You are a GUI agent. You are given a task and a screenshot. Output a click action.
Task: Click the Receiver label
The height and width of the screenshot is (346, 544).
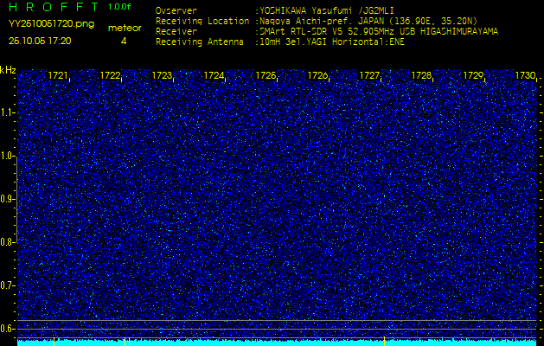pos(176,32)
